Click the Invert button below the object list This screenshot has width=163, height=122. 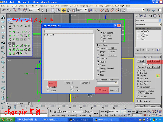pos(85,83)
